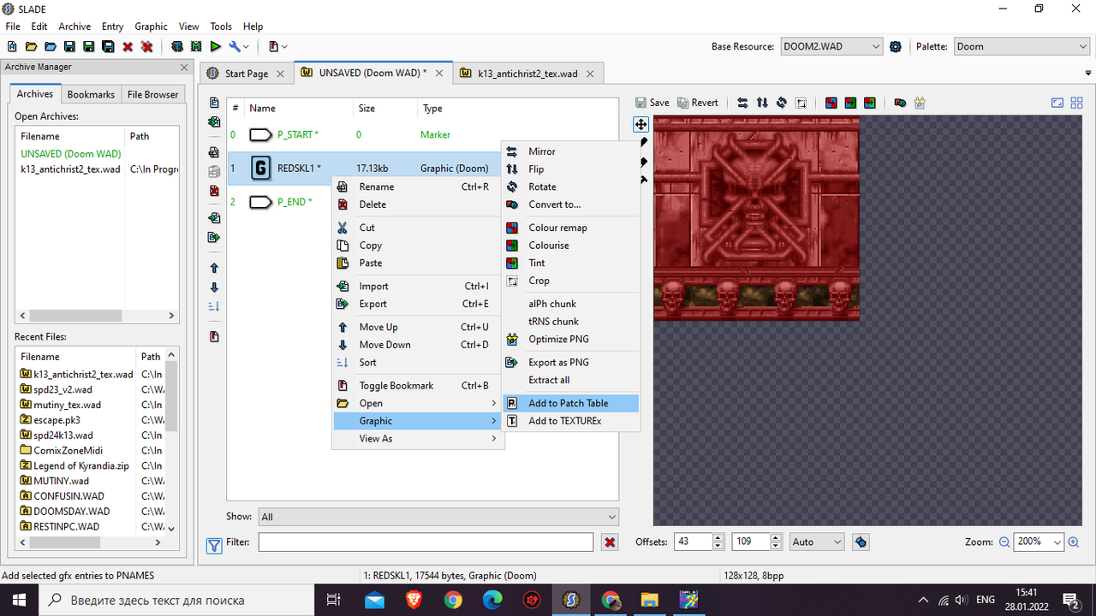Toggle the fit-to-view image icon
The height and width of the screenshot is (616, 1096).
click(x=1057, y=103)
